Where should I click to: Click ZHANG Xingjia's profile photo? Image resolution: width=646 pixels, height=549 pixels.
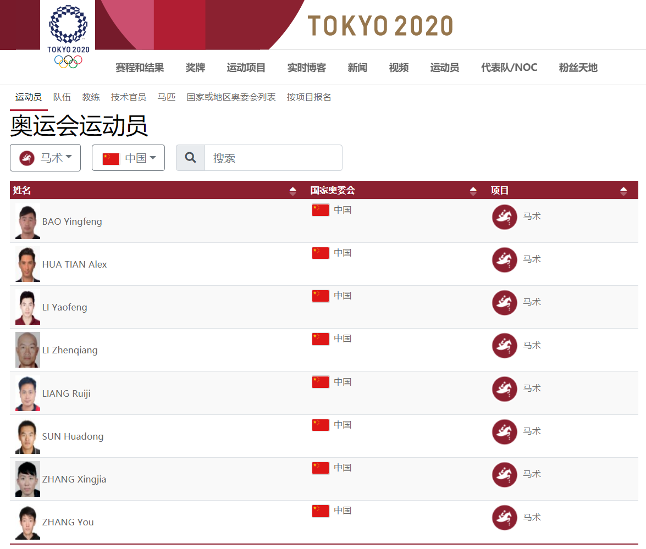(27, 479)
